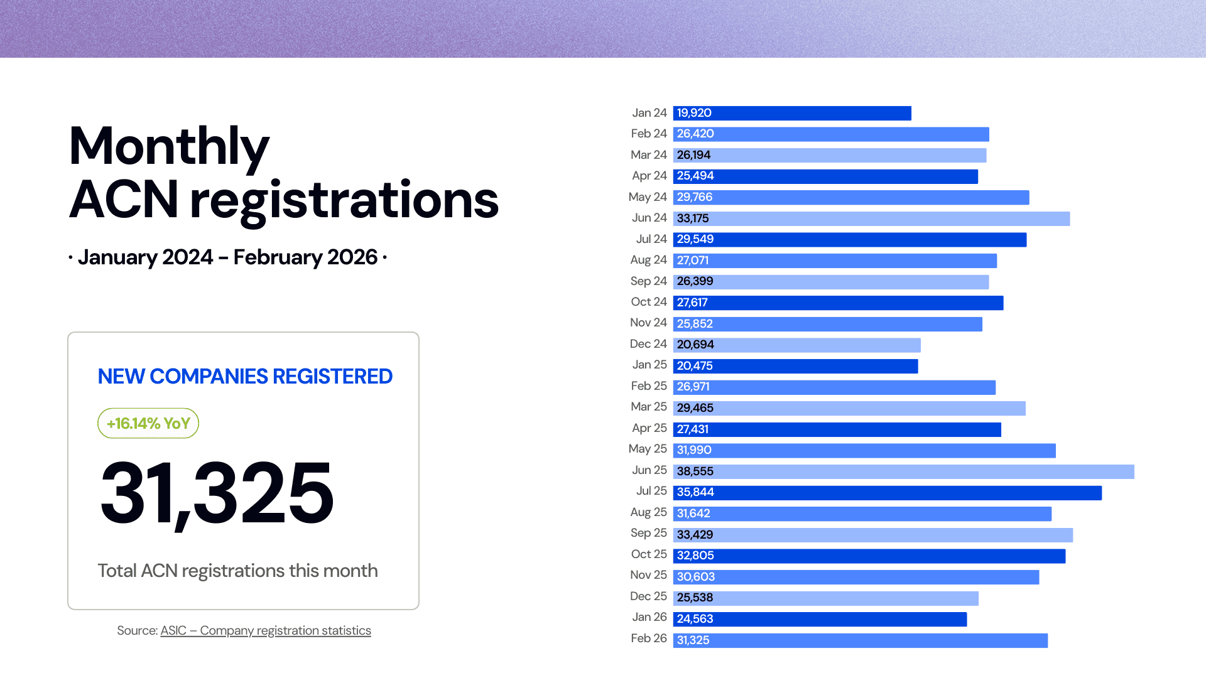
Task: Select the January 2024 – February 2026 subtitle
Action: (227, 257)
